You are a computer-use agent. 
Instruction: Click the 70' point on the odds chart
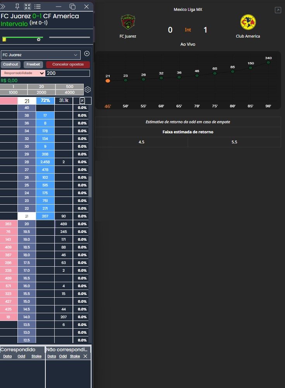tap(197, 76)
